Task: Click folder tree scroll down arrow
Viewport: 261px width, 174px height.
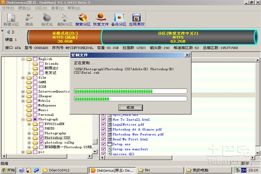Action: tap(95, 151)
